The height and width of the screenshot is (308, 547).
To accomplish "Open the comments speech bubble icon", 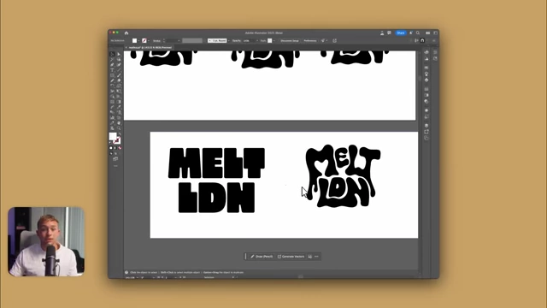I will 389,33.
